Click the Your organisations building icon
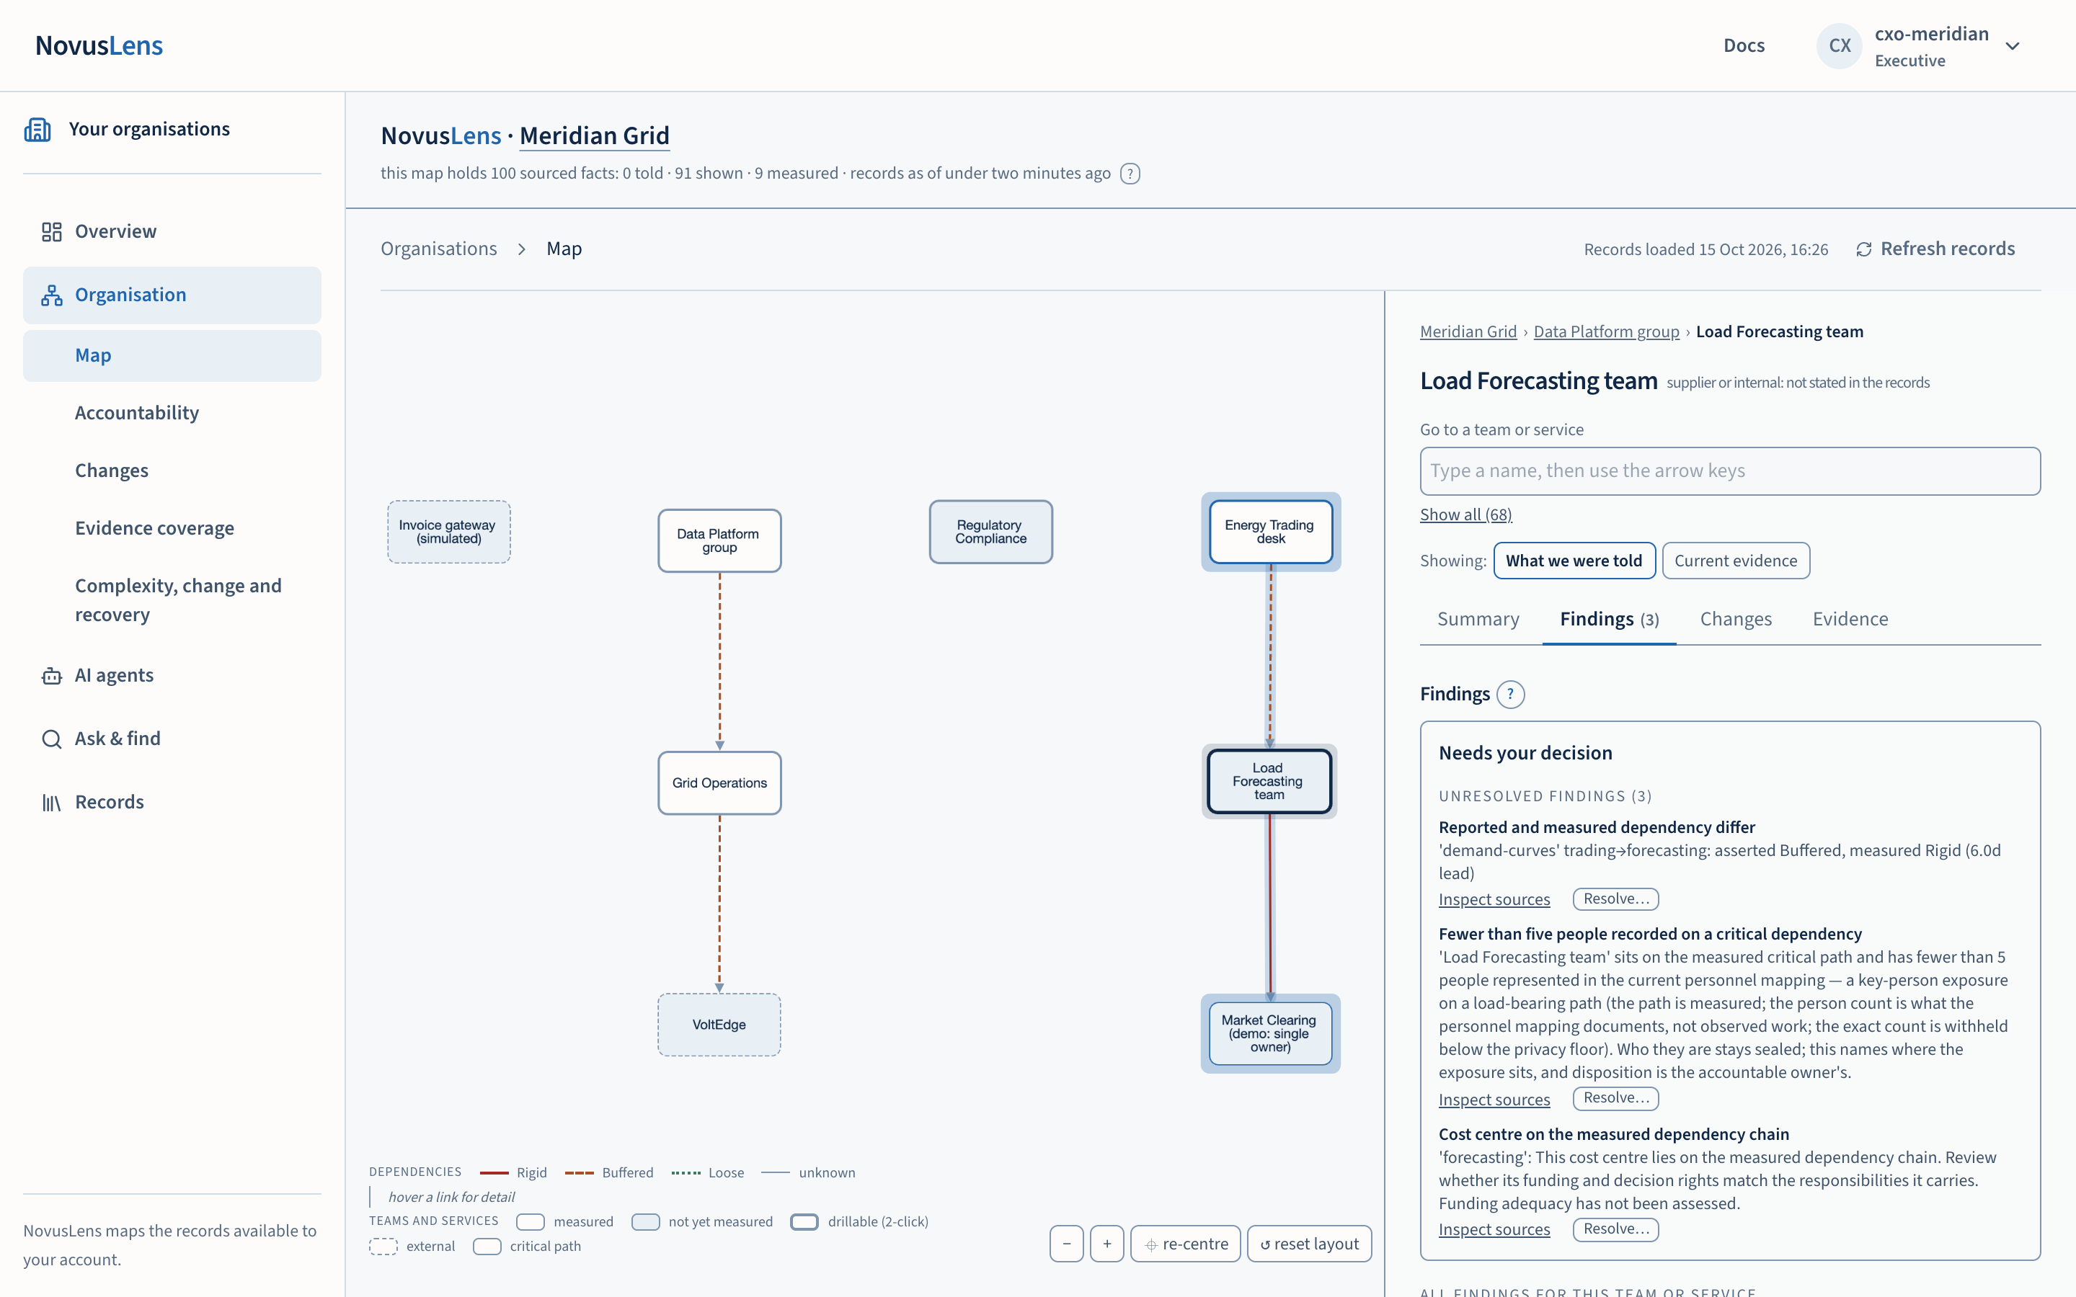The width and height of the screenshot is (2076, 1297). (x=37, y=130)
